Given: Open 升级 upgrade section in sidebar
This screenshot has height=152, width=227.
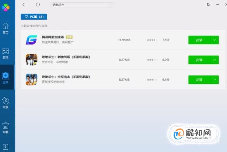Looking at the screenshot, I should tap(6, 103).
